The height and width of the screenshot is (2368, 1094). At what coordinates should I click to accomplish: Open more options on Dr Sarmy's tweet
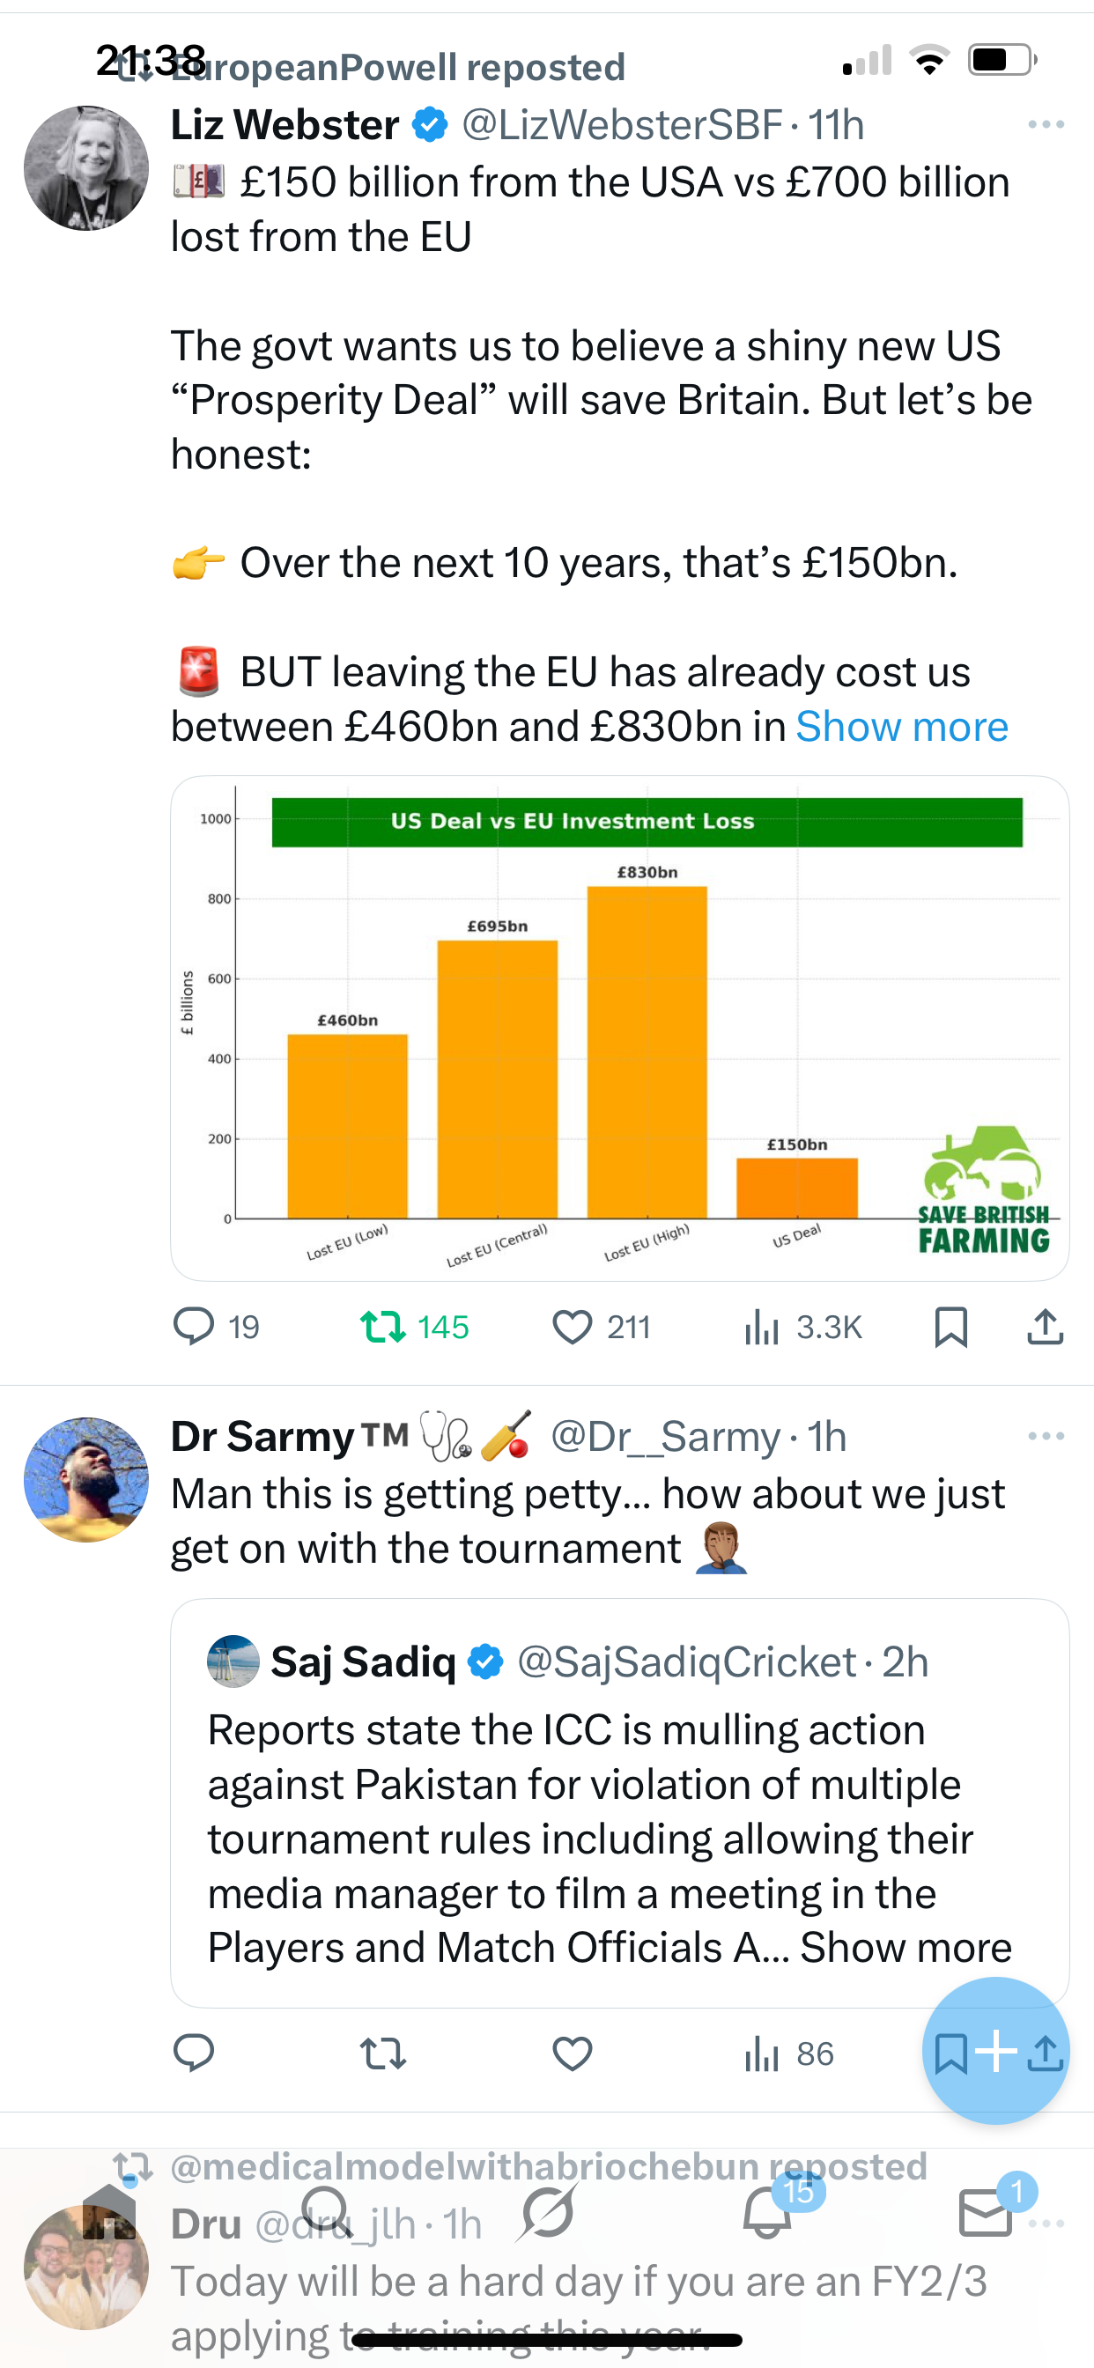pyautogui.click(x=1046, y=1436)
